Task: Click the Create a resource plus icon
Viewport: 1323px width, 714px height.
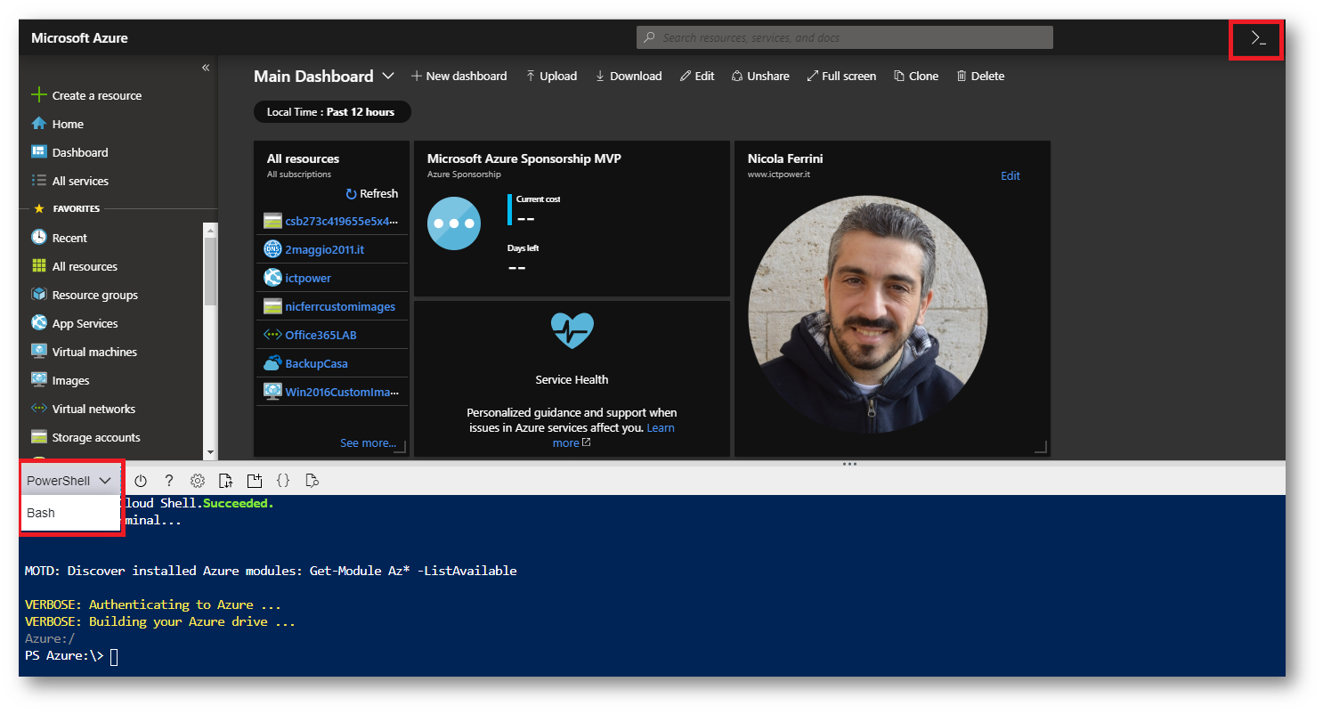Action: (38, 95)
